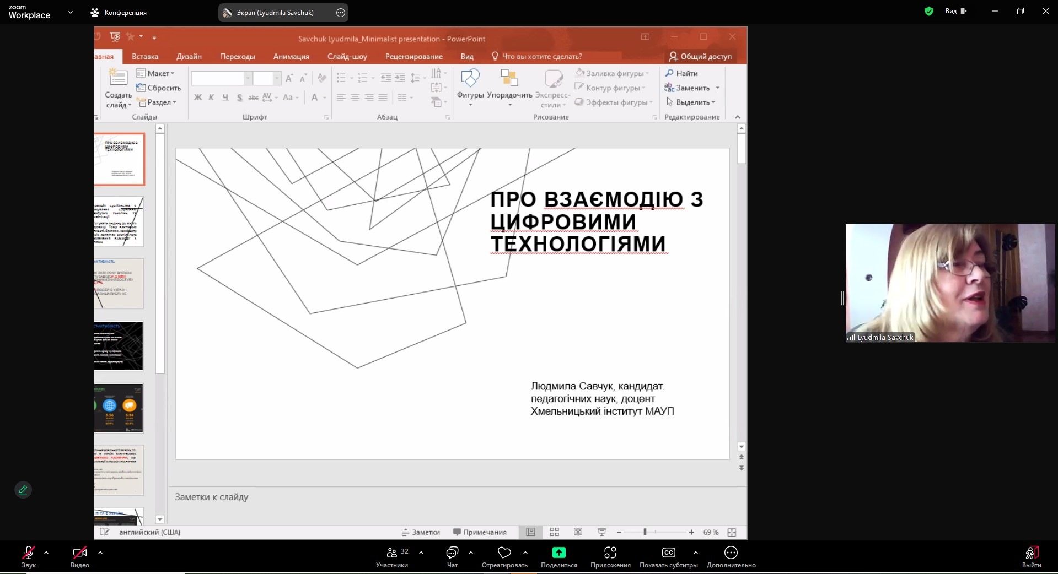Click the Share screen (Поделиться) icon

[558, 553]
